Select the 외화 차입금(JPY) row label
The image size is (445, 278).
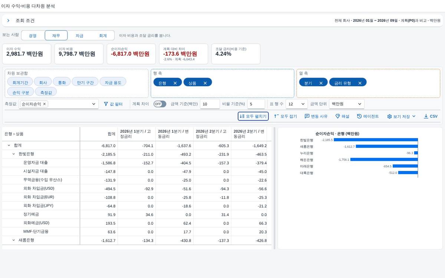(x=39, y=206)
